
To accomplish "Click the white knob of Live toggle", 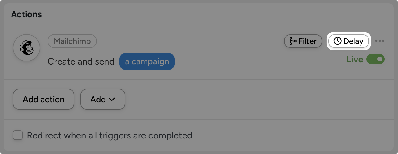I will pyautogui.click(x=380, y=59).
